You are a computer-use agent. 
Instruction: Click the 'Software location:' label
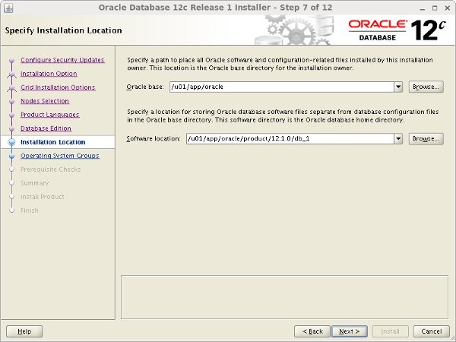tap(154, 139)
